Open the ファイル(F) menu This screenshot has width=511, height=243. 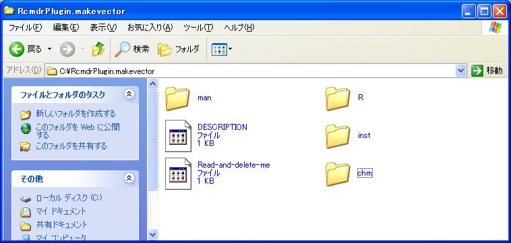tap(26, 28)
